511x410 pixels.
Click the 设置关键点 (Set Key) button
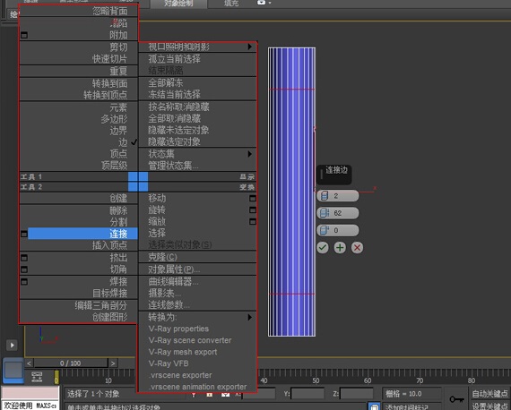pyautogui.click(x=489, y=406)
